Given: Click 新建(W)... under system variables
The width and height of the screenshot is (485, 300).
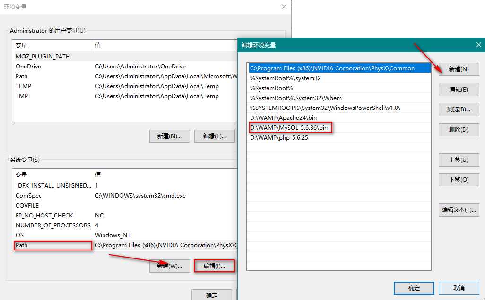Looking at the screenshot, I should coord(170,266).
